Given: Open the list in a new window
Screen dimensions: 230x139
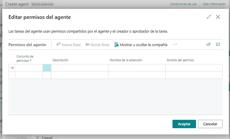Looking at the screenshot, I should click(218, 44).
